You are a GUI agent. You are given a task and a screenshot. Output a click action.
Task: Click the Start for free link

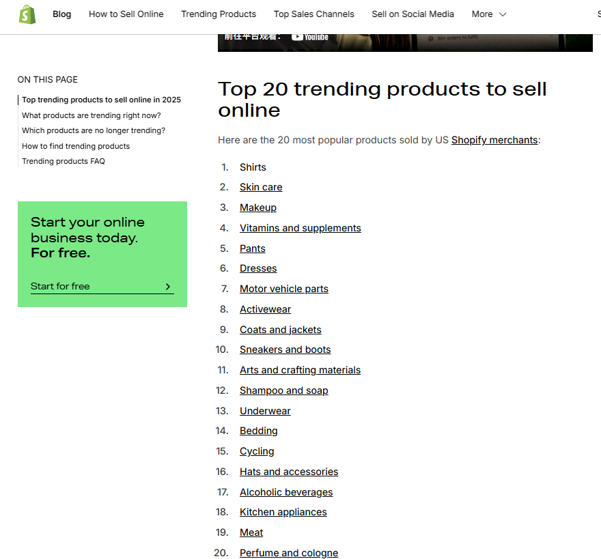(59, 285)
